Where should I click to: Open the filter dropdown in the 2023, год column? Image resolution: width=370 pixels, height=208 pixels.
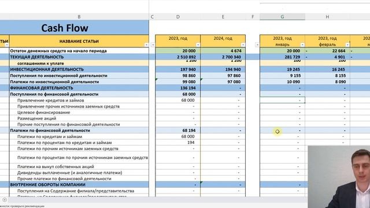(198, 45)
